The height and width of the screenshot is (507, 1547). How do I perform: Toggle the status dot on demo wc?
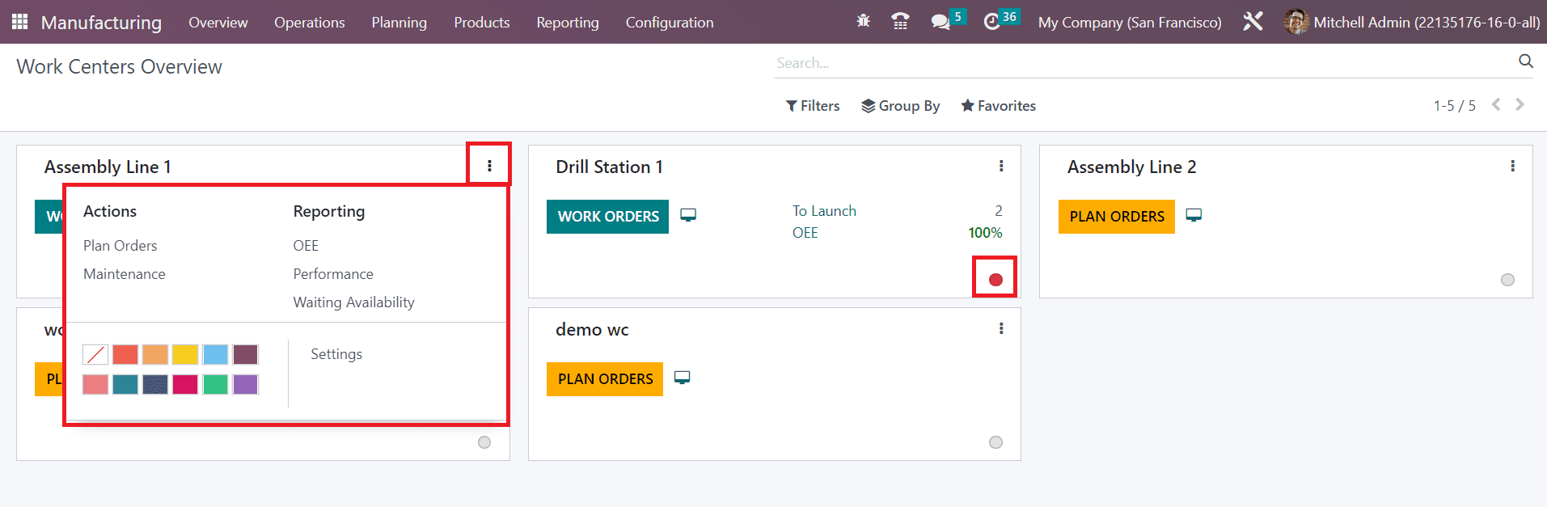point(995,442)
